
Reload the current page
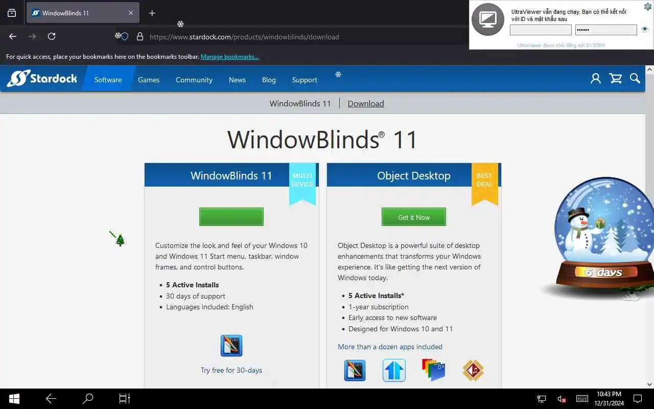coord(52,36)
